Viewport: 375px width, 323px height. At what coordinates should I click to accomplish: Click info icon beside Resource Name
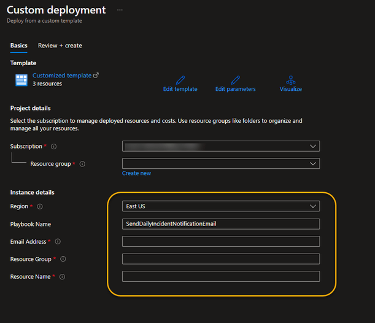pos(62,277)
